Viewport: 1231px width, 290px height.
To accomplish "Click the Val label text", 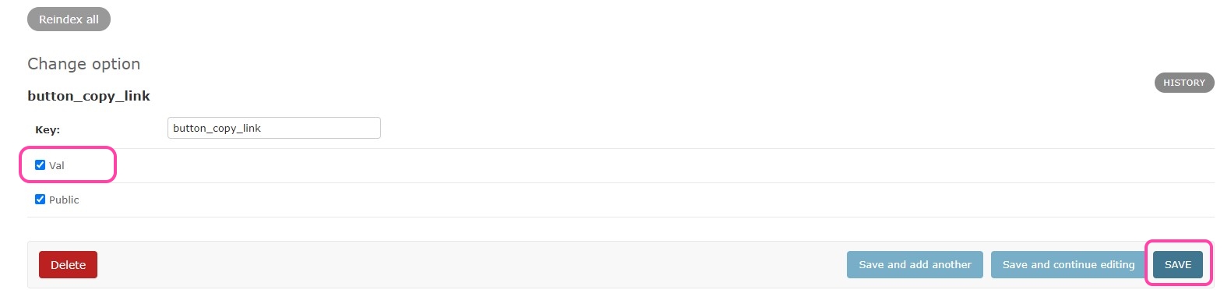I will [57, 166].
